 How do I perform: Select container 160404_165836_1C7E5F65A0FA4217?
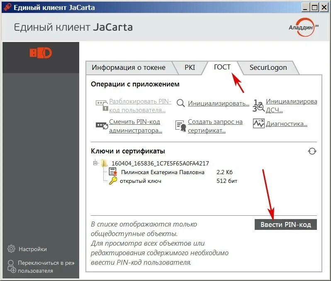[x=160, y=163]
